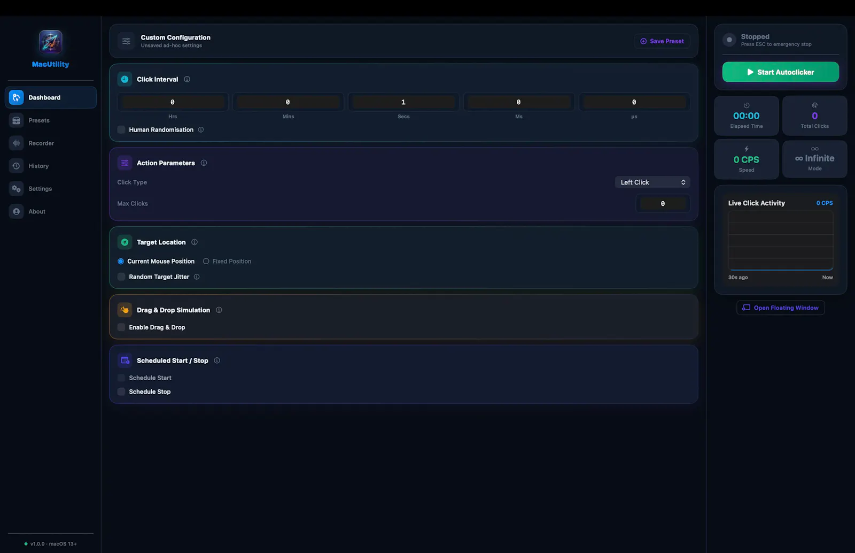Show info for Action Parameters

204,163
